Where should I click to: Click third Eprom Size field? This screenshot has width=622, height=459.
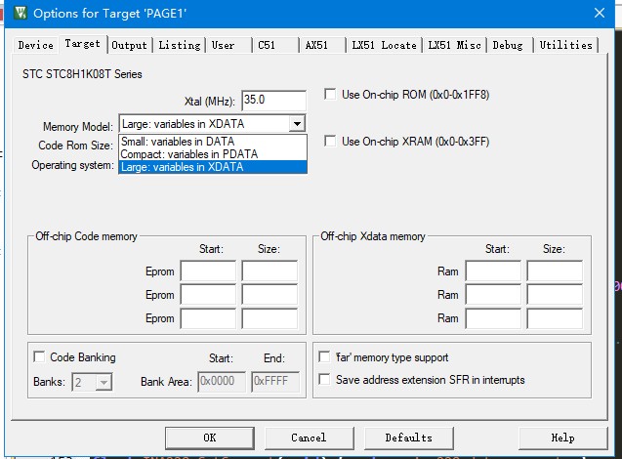pos(270,318)
